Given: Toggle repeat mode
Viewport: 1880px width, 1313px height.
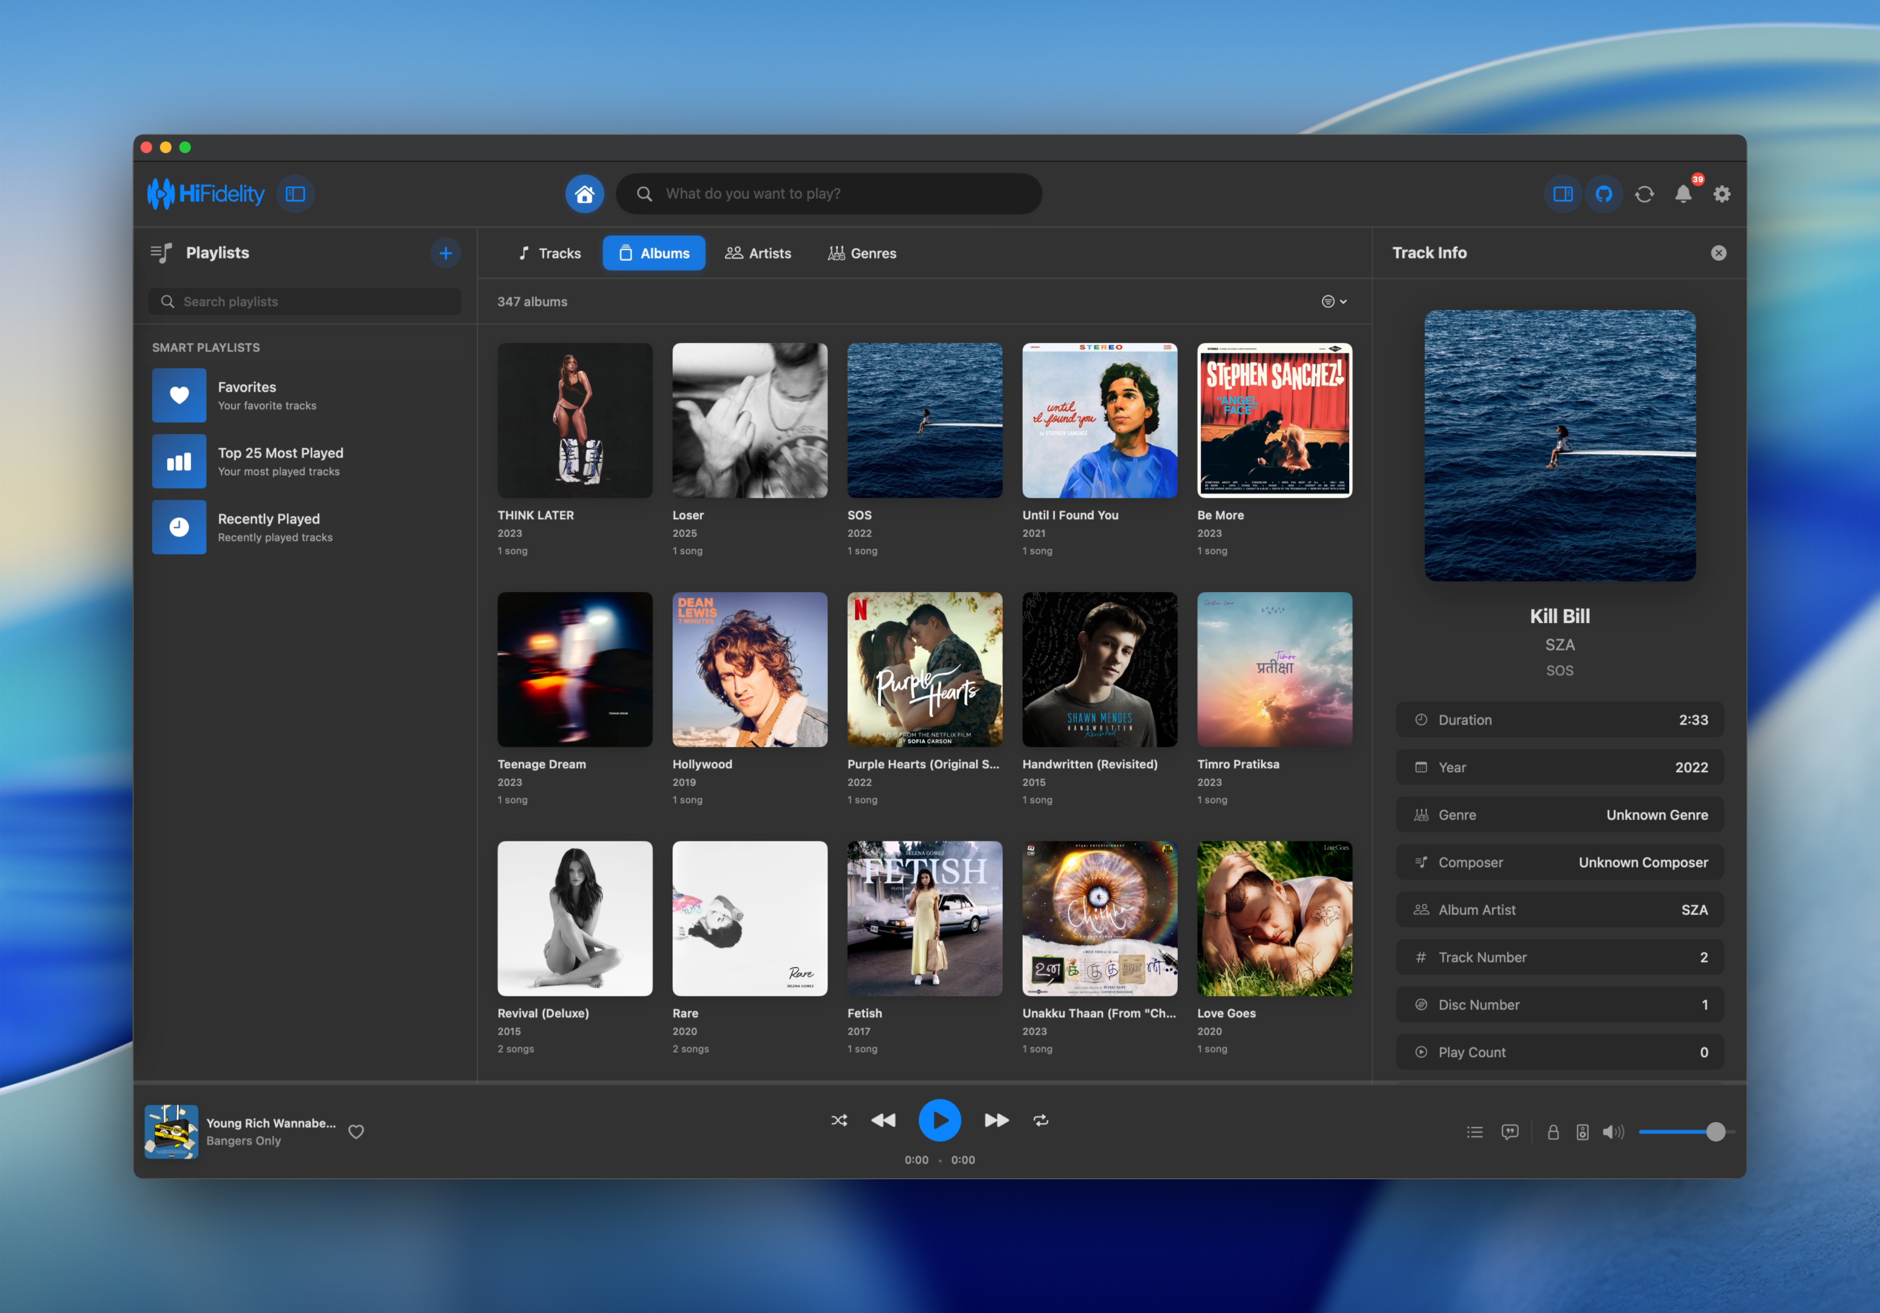Looking at the screenshot, I should [1041, 1121].
